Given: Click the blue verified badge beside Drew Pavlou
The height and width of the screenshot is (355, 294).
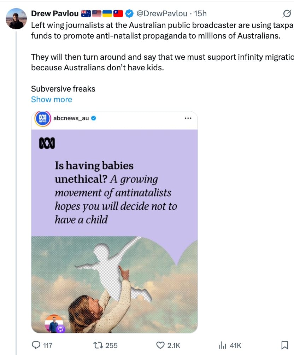Looking at the screenshot, I should [x=129, y=13].
